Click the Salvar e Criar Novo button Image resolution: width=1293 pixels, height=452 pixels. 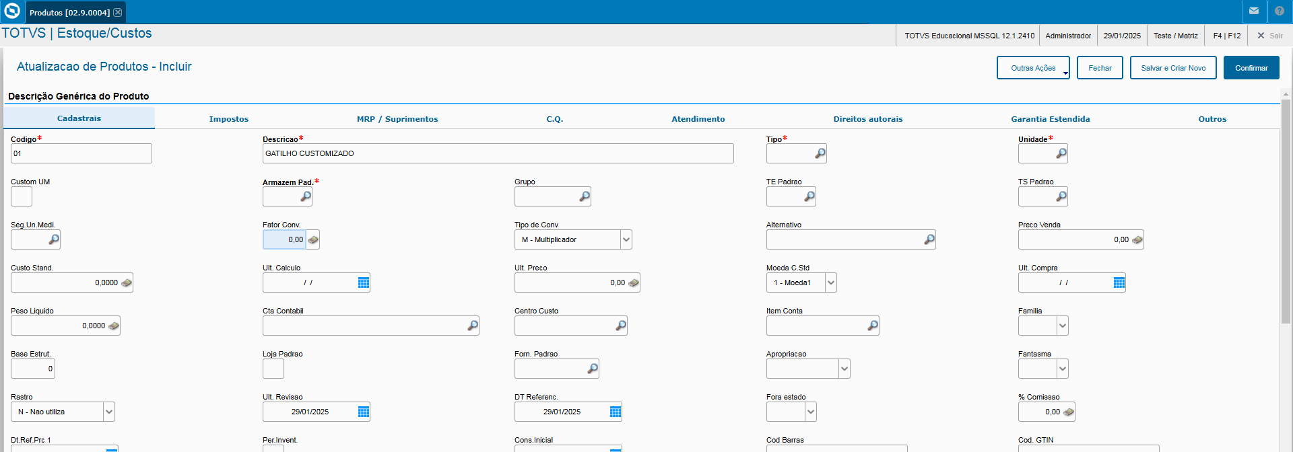point(1173,68)
